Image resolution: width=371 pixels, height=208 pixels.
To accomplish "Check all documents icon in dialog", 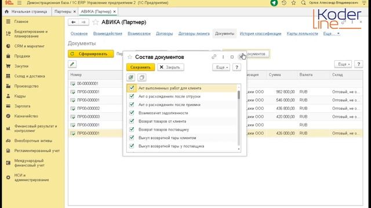I will pyautogui.click(x=130, y=77).
